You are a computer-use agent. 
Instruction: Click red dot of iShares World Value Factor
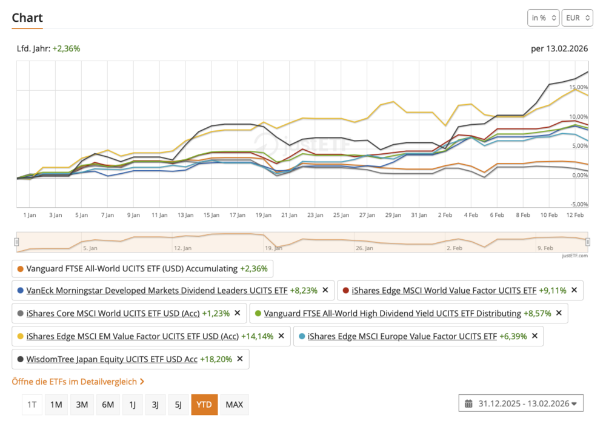(x=345, y=291)
